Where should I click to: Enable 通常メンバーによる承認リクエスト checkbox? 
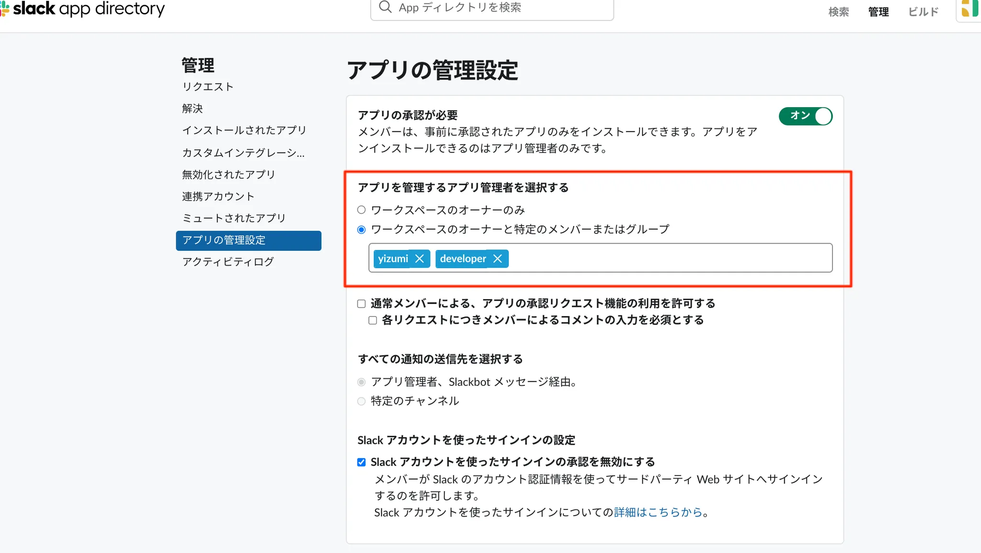(362, 304)
